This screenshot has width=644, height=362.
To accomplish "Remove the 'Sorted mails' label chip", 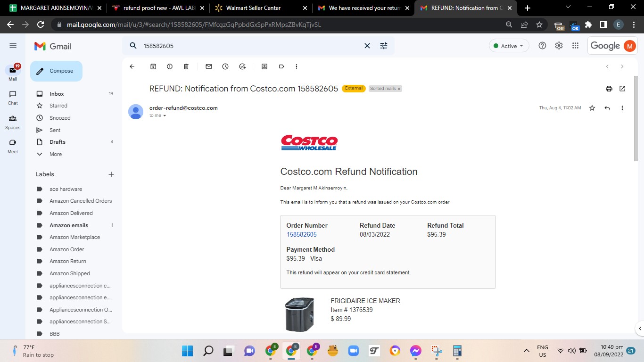I will point(399,89).
